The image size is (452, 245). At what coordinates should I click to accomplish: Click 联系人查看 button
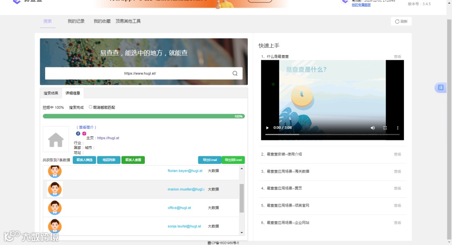pyautogui.click(x=133, y=160)
